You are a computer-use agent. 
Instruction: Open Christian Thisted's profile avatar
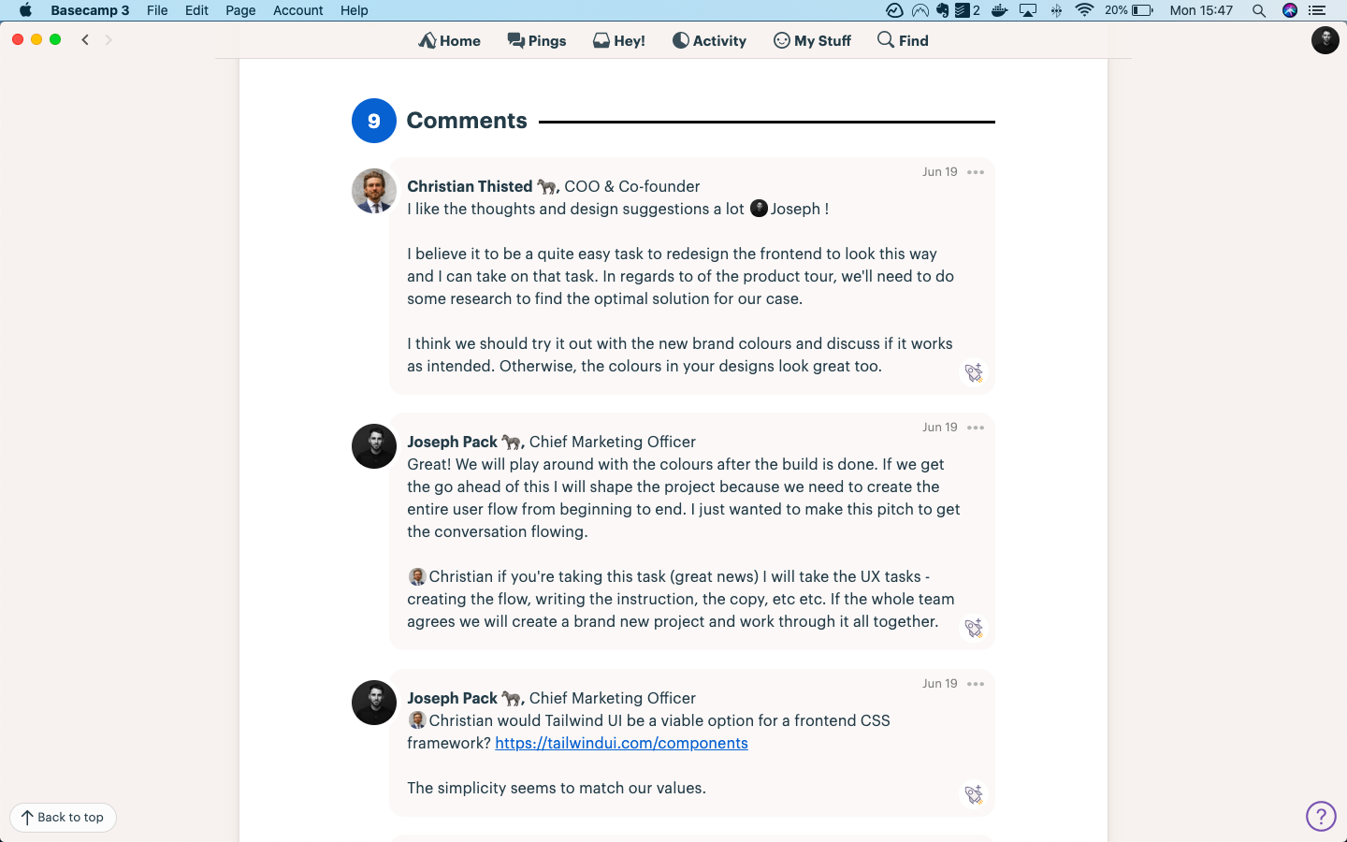pos(373,191)
